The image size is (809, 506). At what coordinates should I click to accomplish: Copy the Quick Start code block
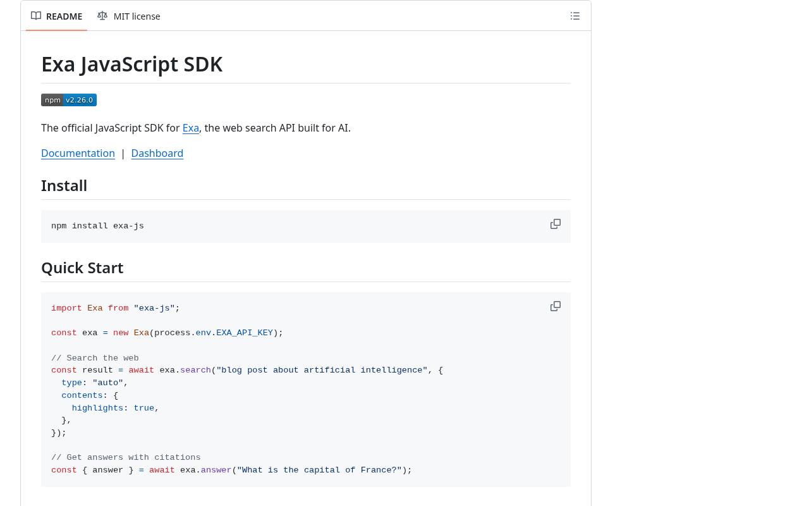[556, 306]
